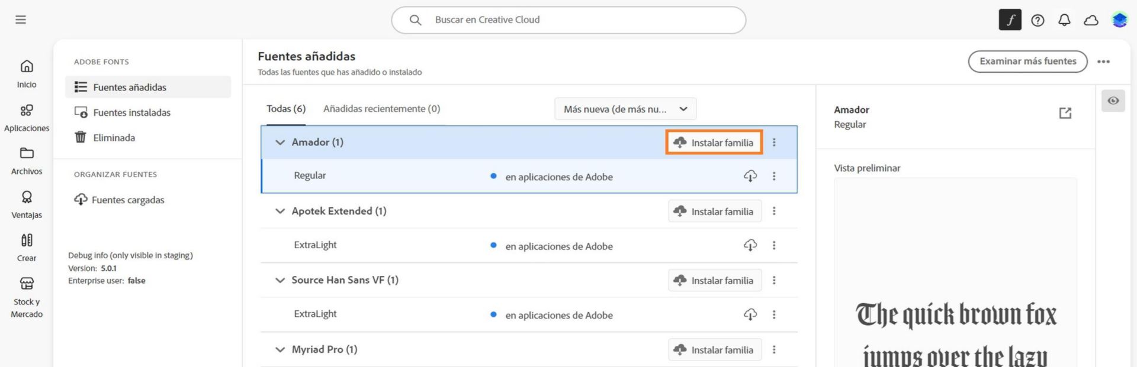This screenshot has width=1137, height=367.
Task: Open Ventajas in sidebar
Action: pos(27,204)
